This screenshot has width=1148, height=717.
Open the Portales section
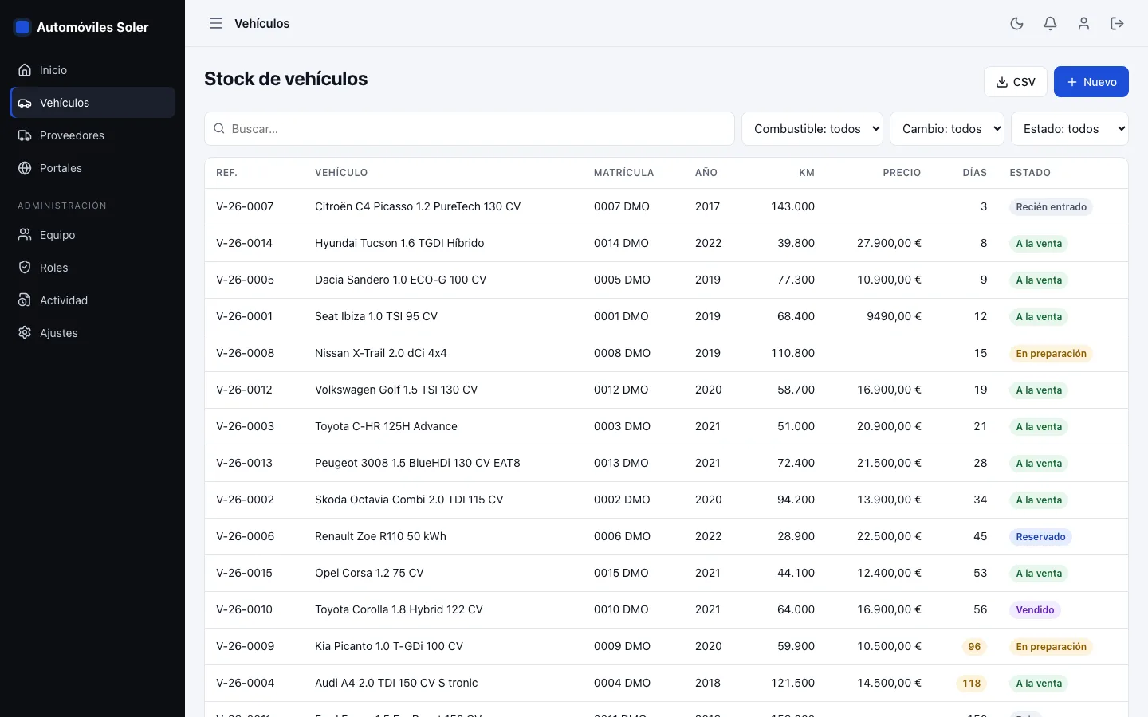point(92,168)
